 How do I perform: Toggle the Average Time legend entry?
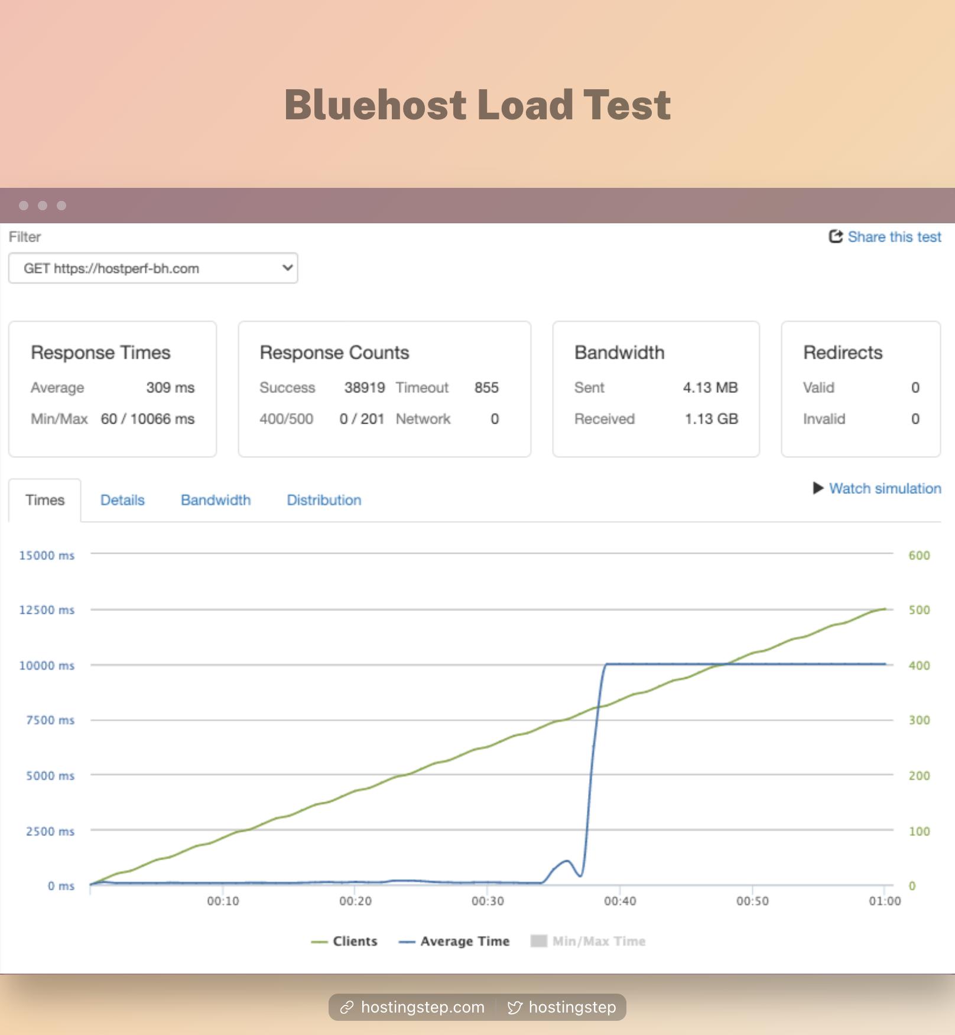coord(454,941)
